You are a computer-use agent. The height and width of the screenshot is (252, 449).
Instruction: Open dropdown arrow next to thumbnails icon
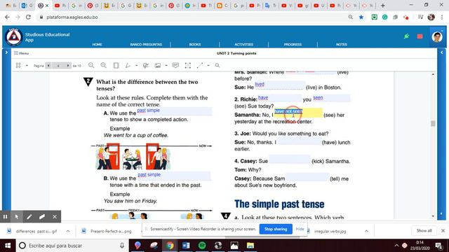coord(27,65)
